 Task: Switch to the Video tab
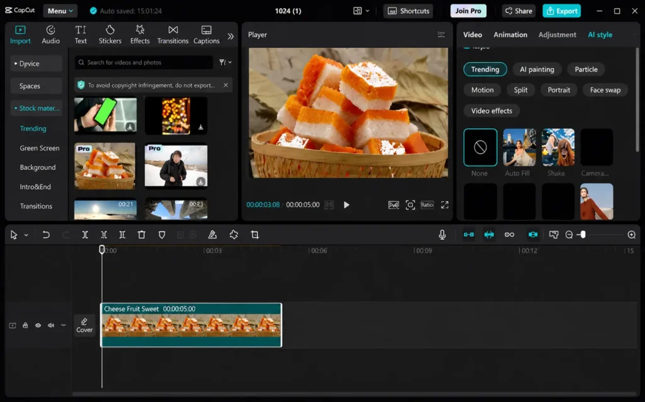(x=472, y=35)
